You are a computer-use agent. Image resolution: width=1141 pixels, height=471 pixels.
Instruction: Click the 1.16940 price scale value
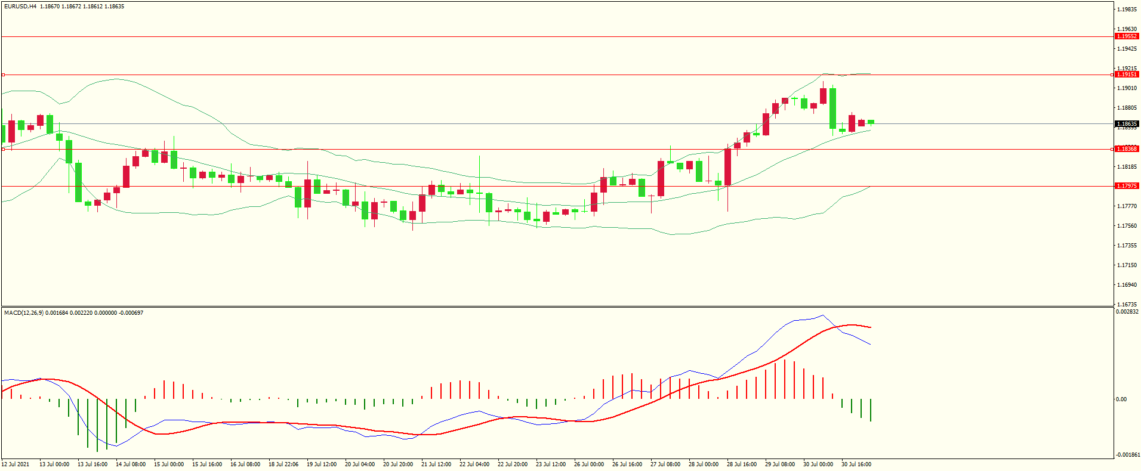1127,285
